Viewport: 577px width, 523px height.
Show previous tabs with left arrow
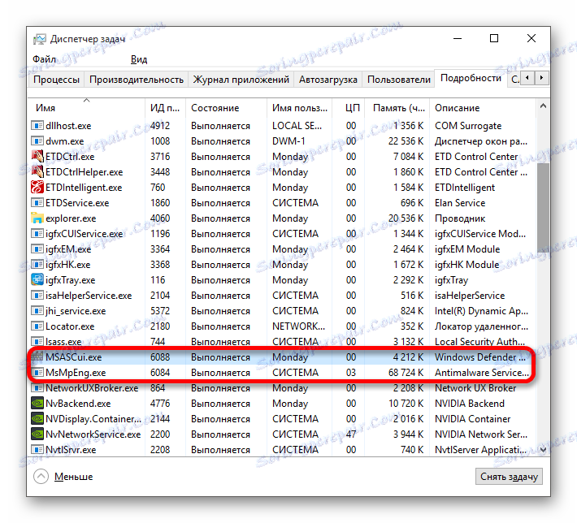tap(527, 78)
